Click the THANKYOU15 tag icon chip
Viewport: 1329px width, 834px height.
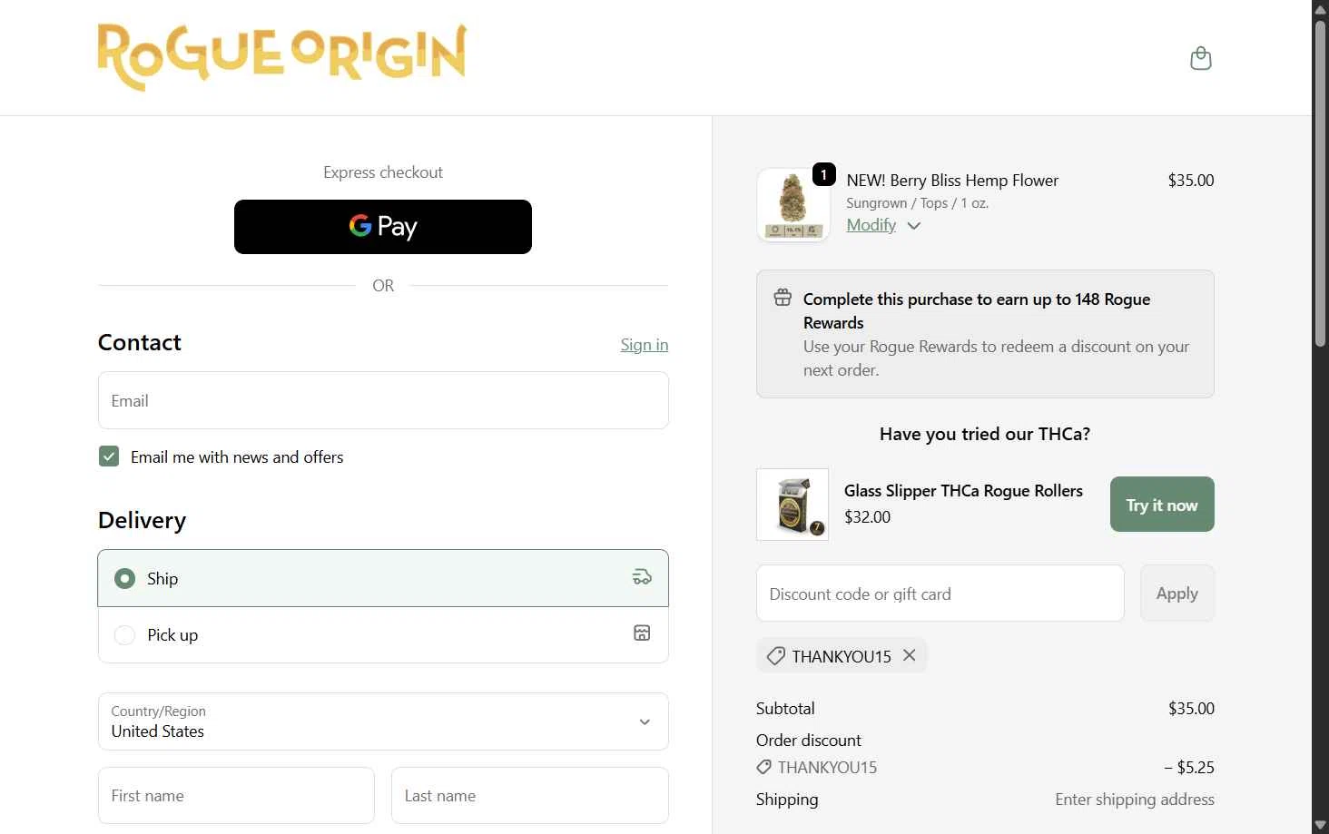pyautogui.click(x=776, y=656)
